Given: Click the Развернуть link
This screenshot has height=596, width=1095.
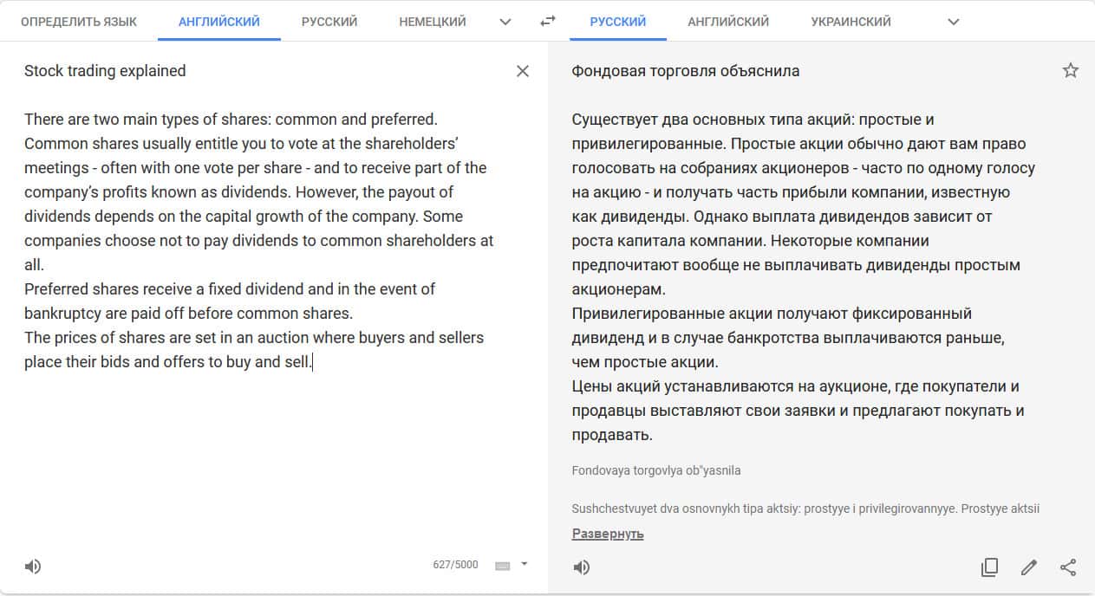Looking at the screenshot, I should [x=608, y=534].
